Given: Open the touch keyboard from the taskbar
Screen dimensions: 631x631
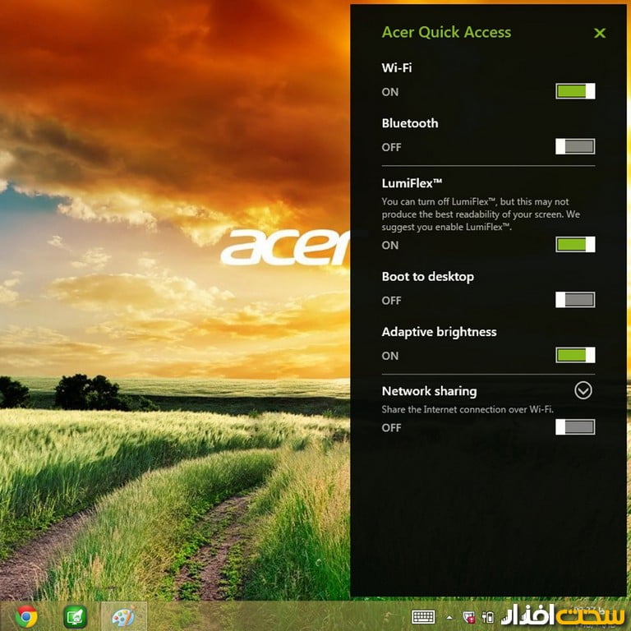Looking at the screenshot, I should 423,616.
